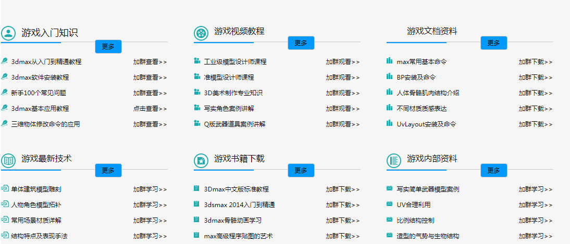Click the icon next to 人物角色模型拓补
Viewport: 570px width, 244px height.
click(5, 204)
